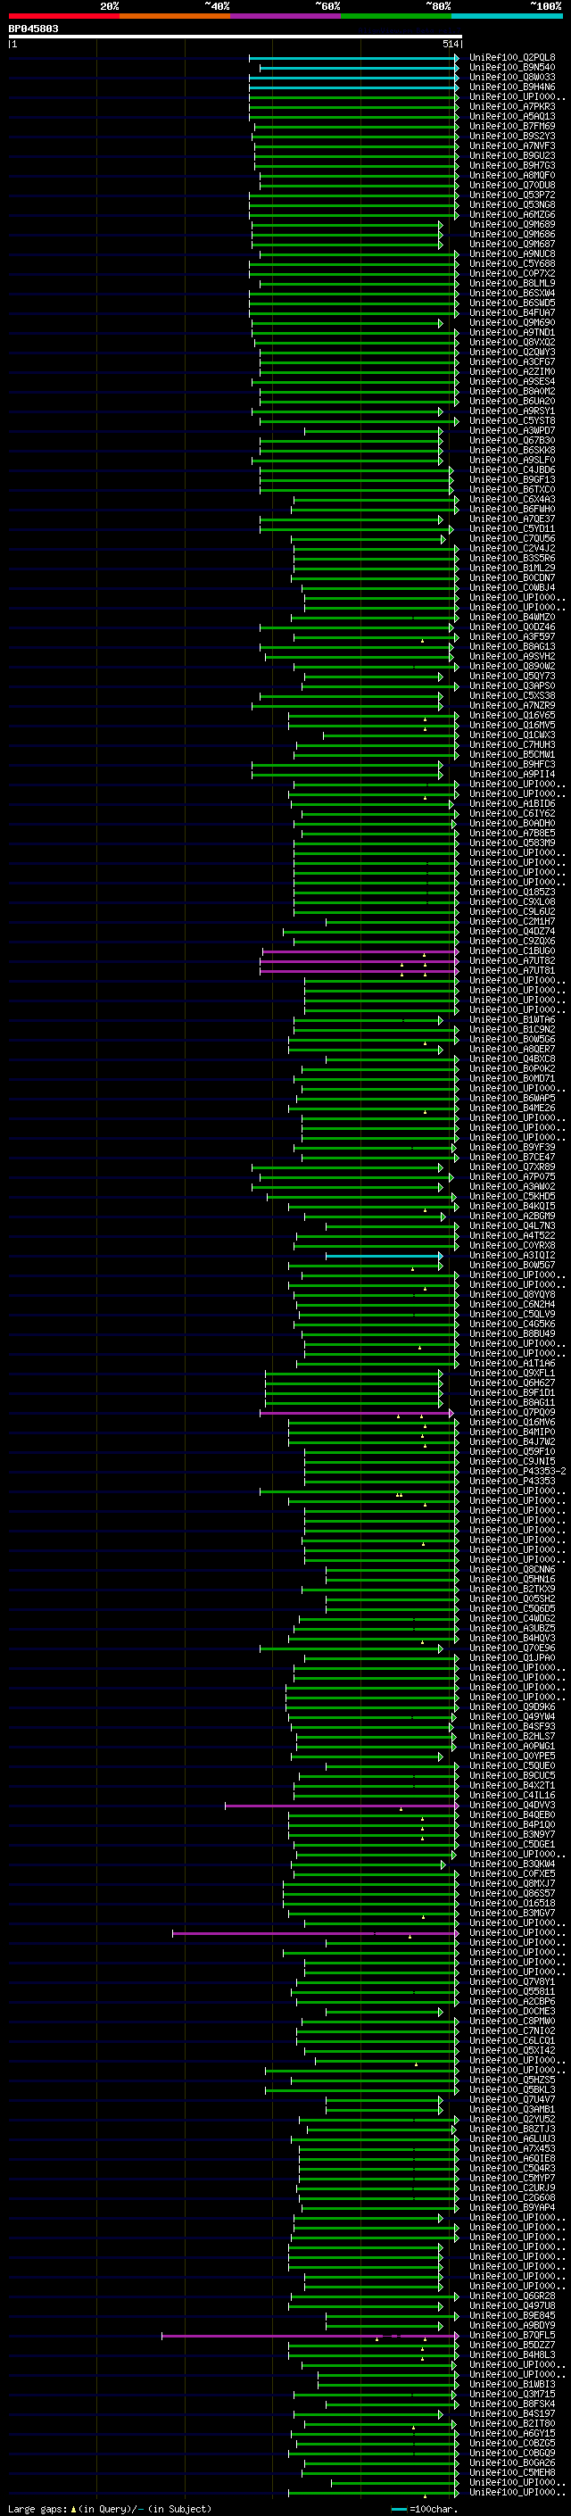
Task: Open the UniRef100_A8QER7 entry
Action: (512, 1049)
